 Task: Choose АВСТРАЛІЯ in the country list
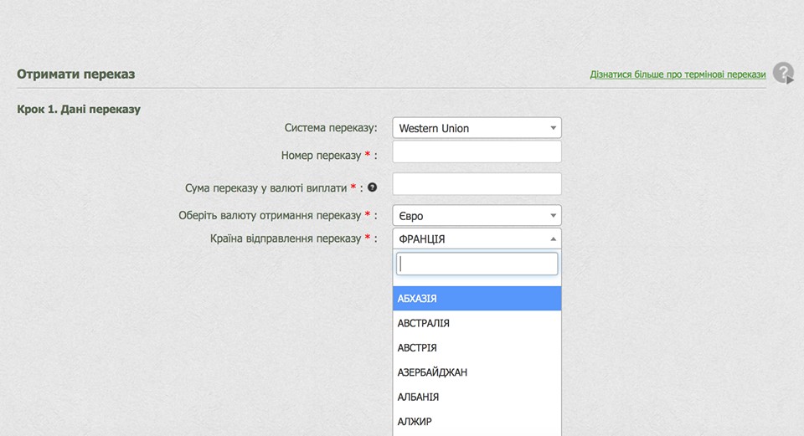(477, 323)
